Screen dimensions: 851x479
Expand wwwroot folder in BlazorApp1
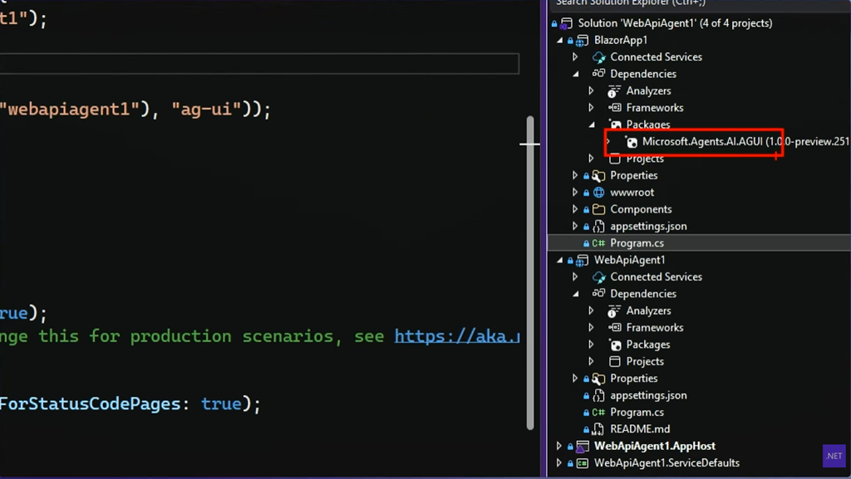[575, 193]
